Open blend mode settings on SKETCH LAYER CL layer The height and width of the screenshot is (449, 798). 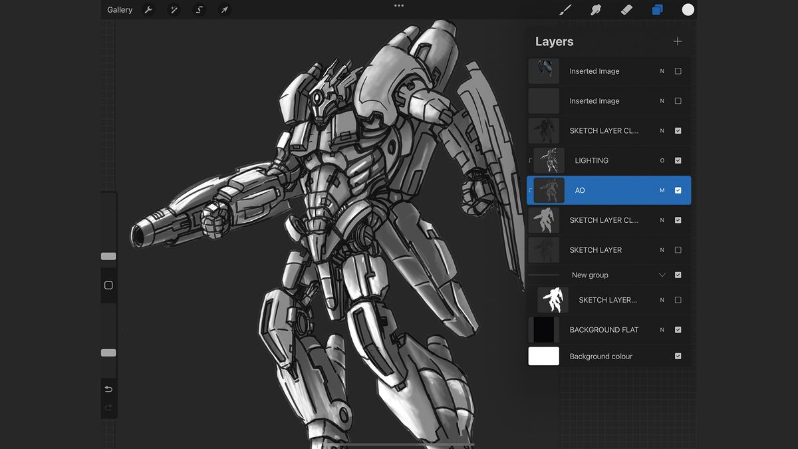click(x=660, y=130)
